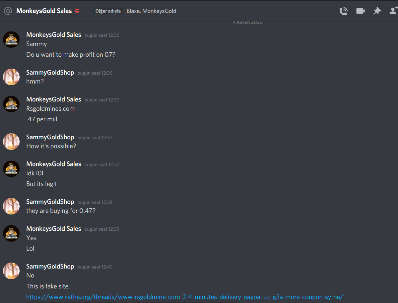Open the pinned messages panel
Screen dimensions: 398x303
[377, 11]
